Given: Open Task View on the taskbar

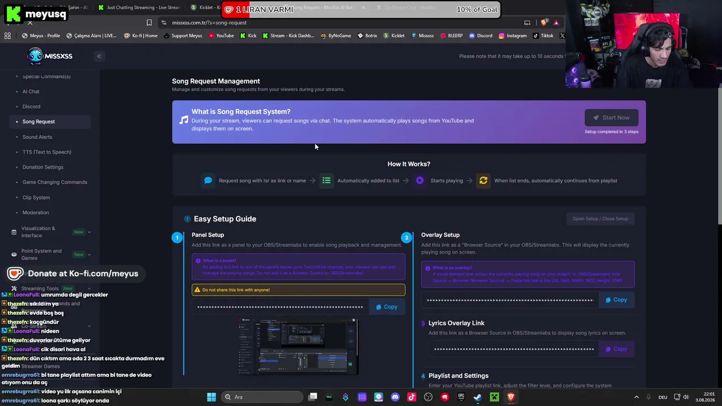Looking at the screenshot, I should [313, 397].
